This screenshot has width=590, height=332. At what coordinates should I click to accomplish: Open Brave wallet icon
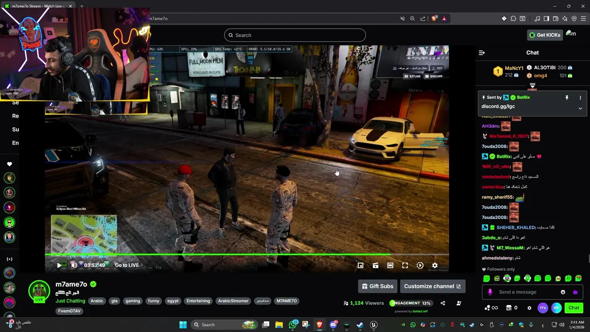[555, 18]
